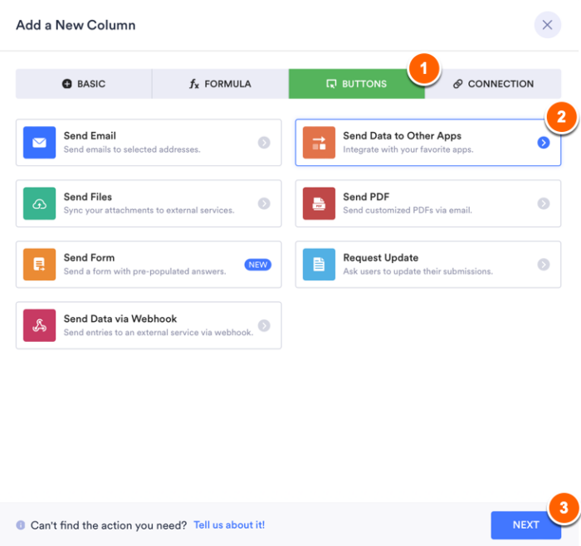Click the NEW badge on Send Form

tap(258, 265)
